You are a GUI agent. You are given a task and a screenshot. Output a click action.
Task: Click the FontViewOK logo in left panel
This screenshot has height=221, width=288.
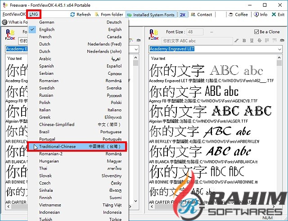tap(10, 35)
